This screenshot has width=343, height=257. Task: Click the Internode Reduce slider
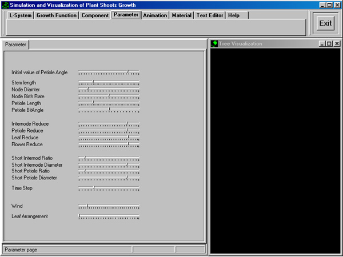pyautogui.click(x=109, y=124)
